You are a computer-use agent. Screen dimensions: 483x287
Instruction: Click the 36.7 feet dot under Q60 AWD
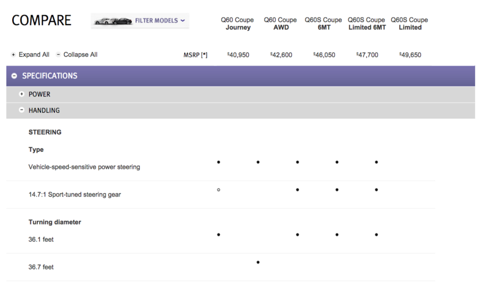(258, 262)
